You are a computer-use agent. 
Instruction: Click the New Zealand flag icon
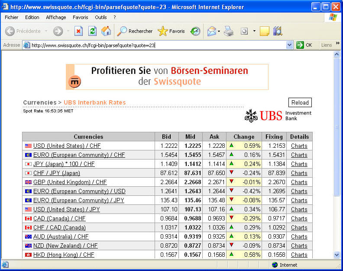point(28,245)
